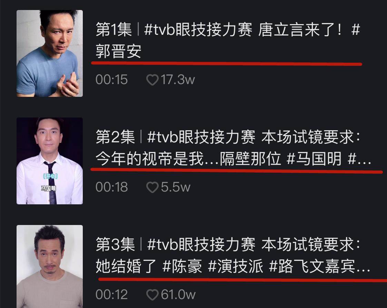Viewport: 387px width, 308px height.
Task: Open the 第2集 video title
Action: 233,148
